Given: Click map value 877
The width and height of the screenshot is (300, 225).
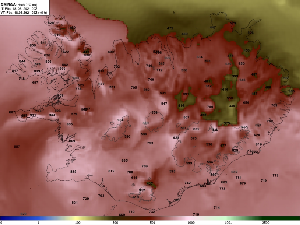Looking at the screenshot, I should pyautogui.click(x=101, y=84).
